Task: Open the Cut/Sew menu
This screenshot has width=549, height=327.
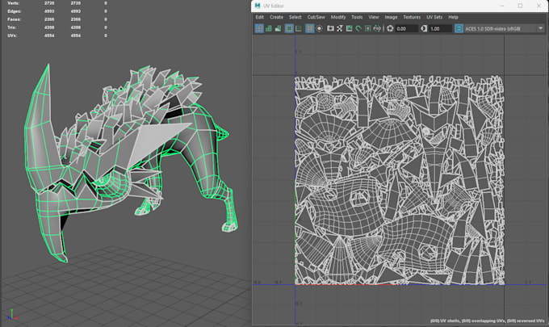Action: (x=316, y=17)
